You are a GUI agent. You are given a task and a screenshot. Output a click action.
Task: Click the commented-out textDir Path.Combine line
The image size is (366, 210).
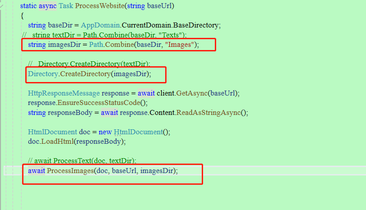104,35
